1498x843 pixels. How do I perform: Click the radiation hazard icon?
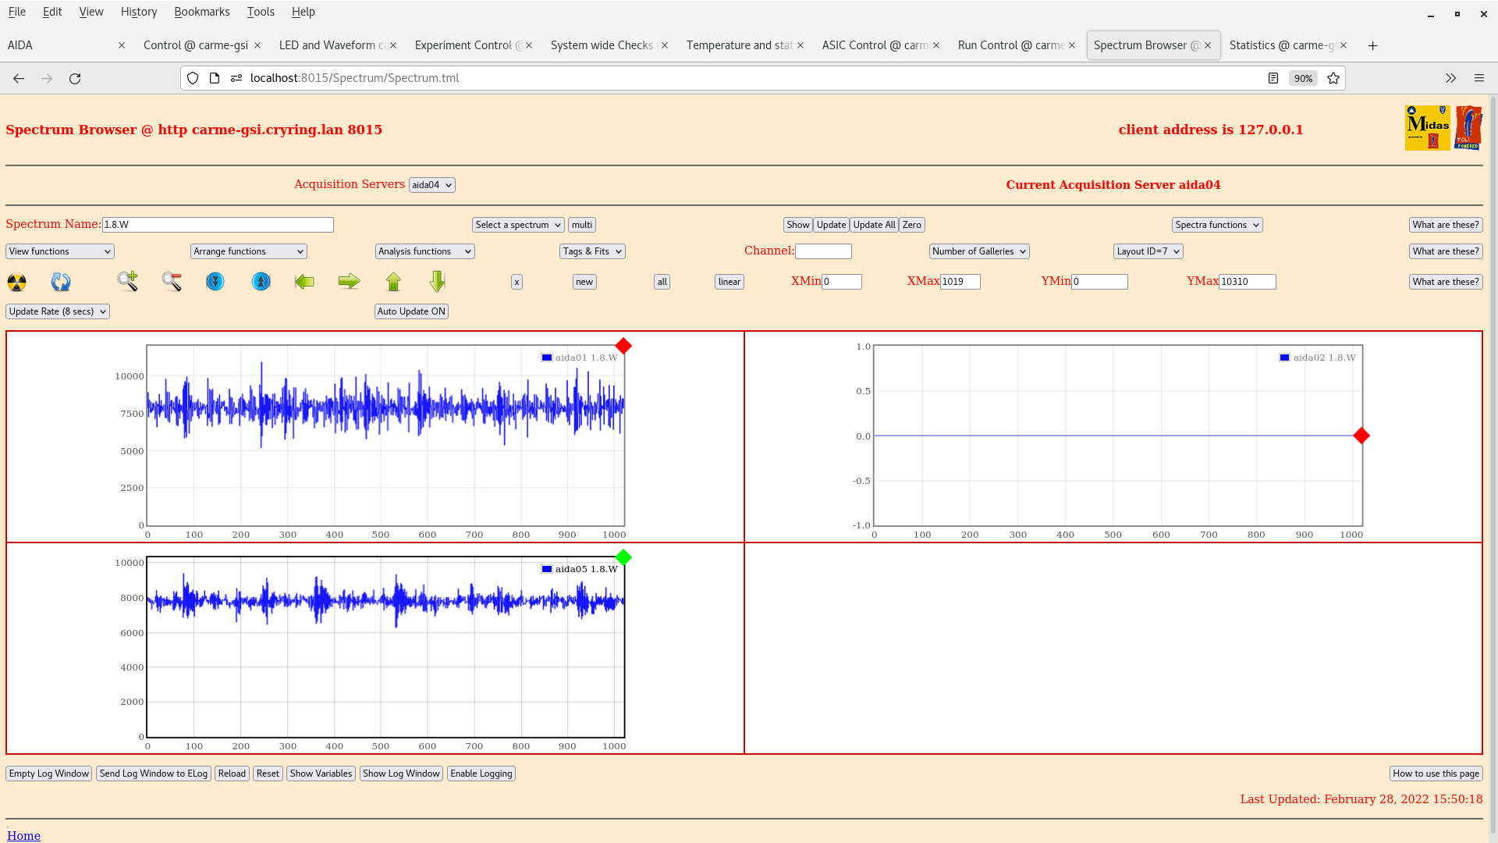click(16, 282)
